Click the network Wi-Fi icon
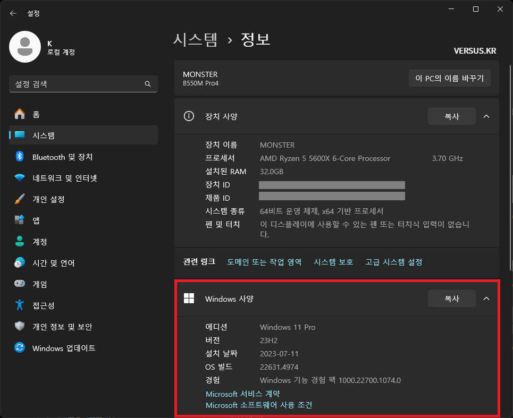 [x=20, y=178]
